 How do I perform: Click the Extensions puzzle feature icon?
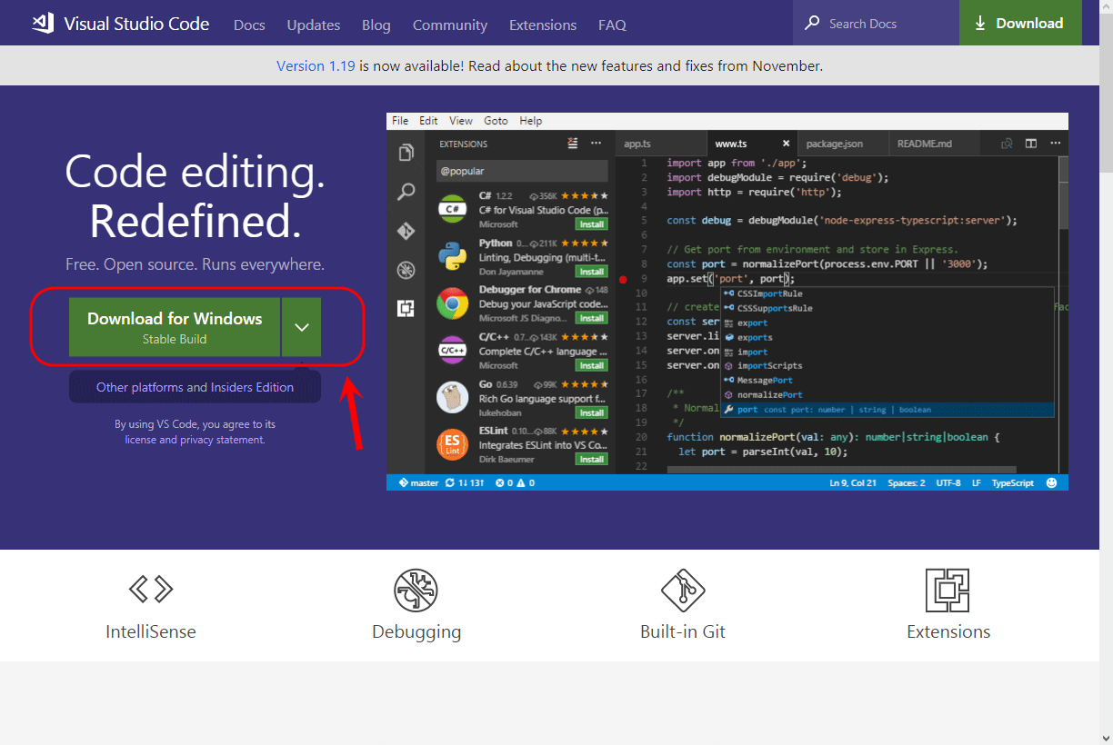click(948, 591)
